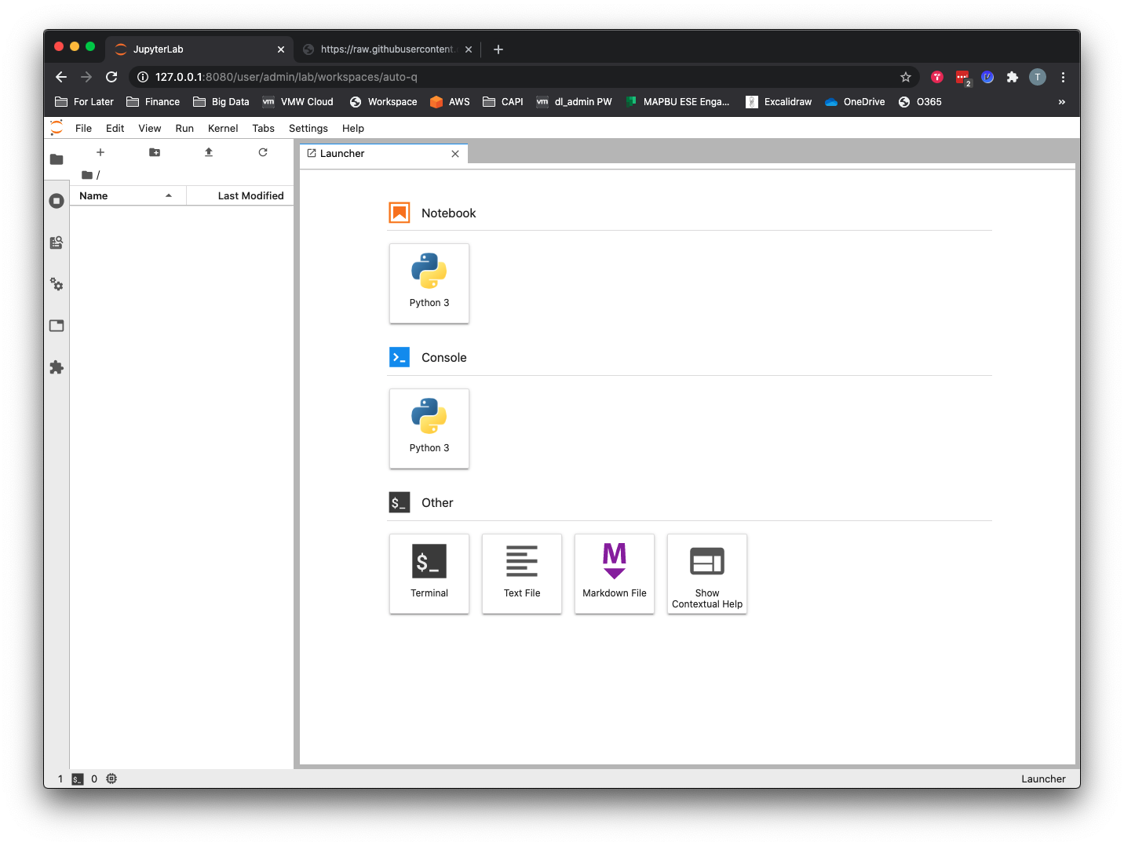
Task: Open the Kernel menu
Action: [x=223, y=129]
